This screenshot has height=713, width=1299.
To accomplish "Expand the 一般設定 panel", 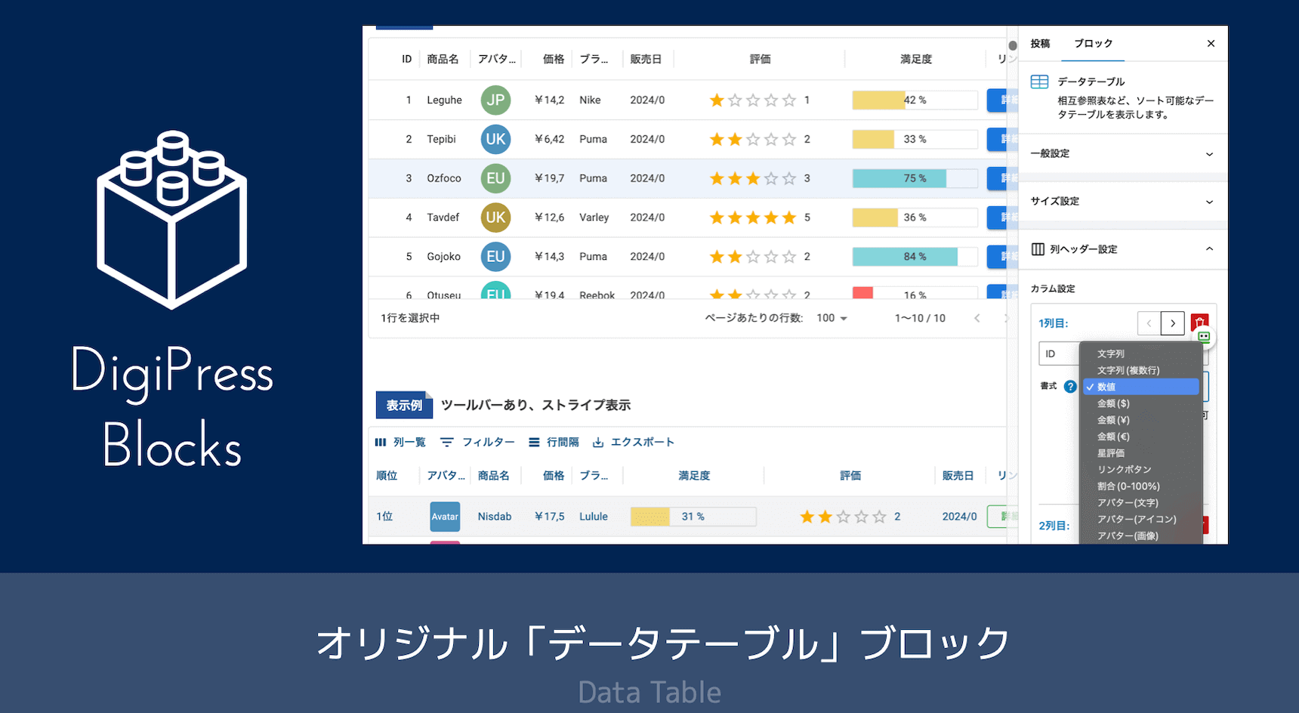I will pos(1123,153).
